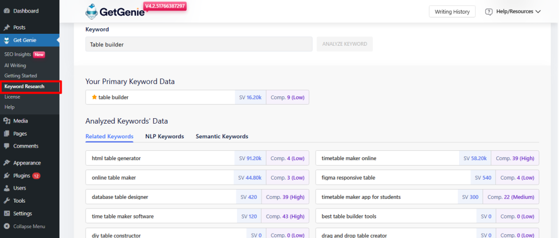Switch to Semantic Keywords tab
Viewport: 559px width, 238px height.
[222, 136]
